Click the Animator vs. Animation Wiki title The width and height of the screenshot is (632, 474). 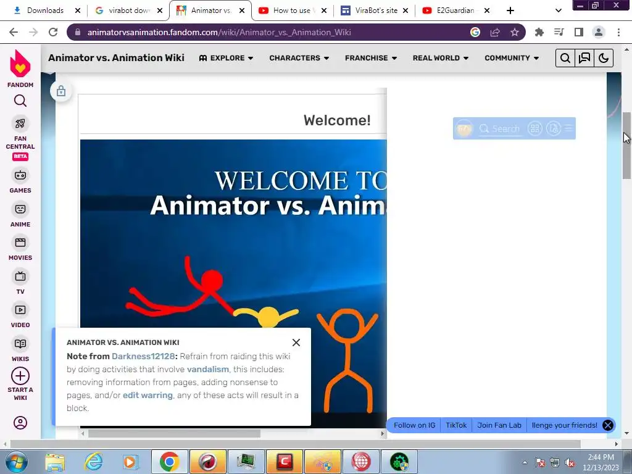coord(116,58)
